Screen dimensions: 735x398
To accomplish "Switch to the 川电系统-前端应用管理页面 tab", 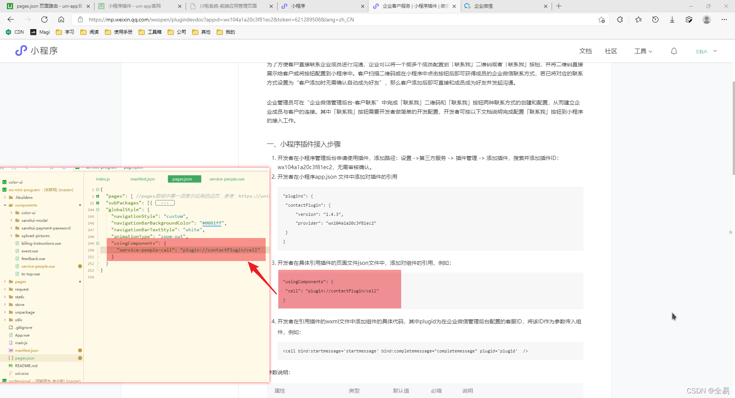I will pyautogui.click(x=232, y=6).
